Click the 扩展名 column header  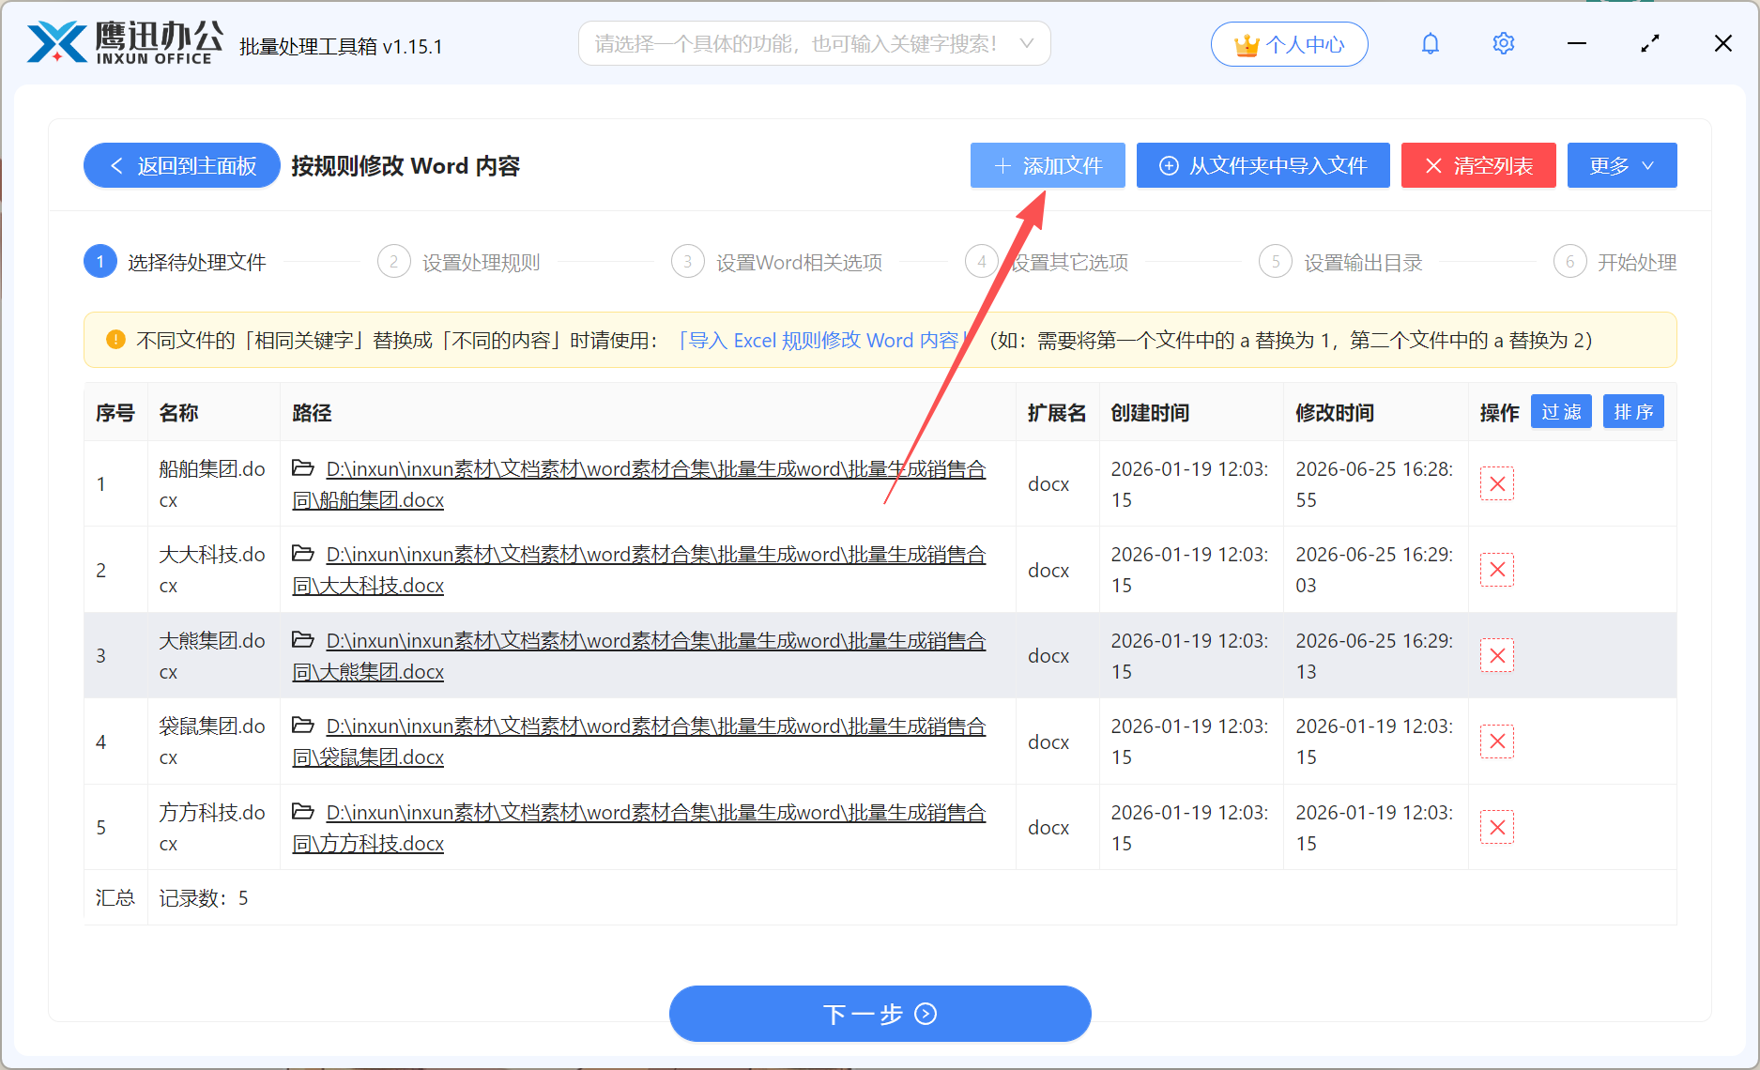(x=1057, y=413)
